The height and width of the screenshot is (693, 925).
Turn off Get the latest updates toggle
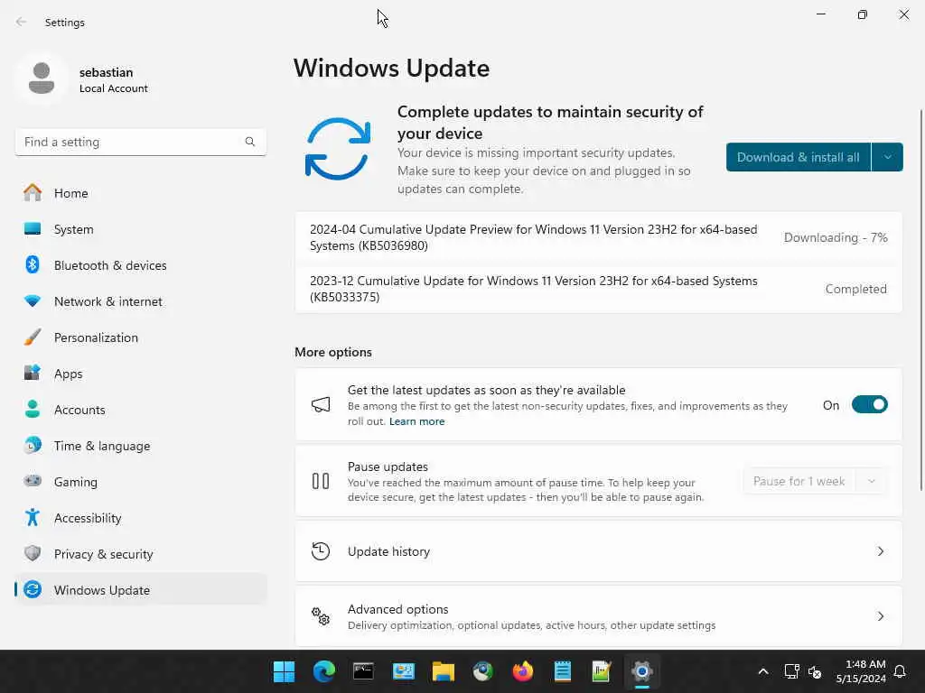coord(869,405)
